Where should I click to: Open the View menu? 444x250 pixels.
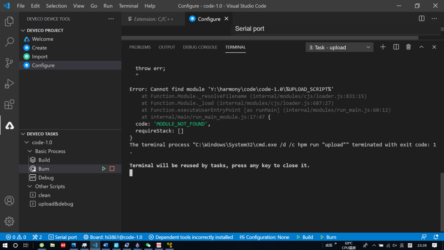[79, 6]
